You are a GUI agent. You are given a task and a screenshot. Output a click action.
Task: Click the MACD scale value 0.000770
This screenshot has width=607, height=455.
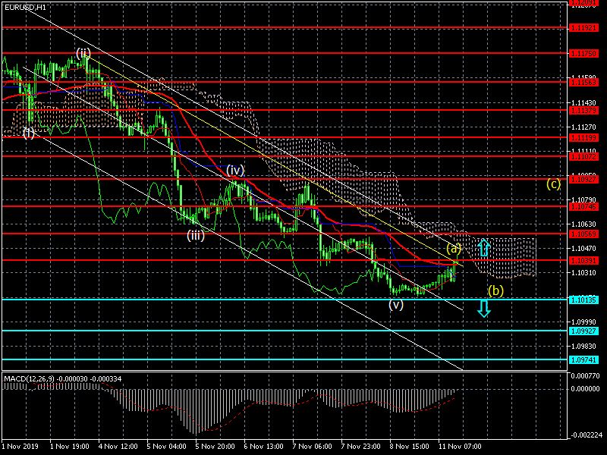pyautogui.click(x=586, y=375)
